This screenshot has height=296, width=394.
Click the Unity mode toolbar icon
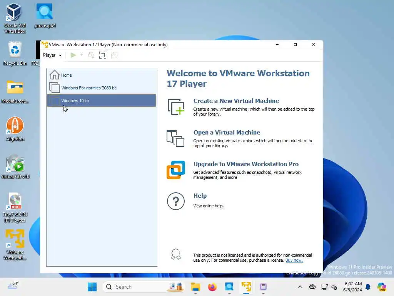(x=114, y=55)
